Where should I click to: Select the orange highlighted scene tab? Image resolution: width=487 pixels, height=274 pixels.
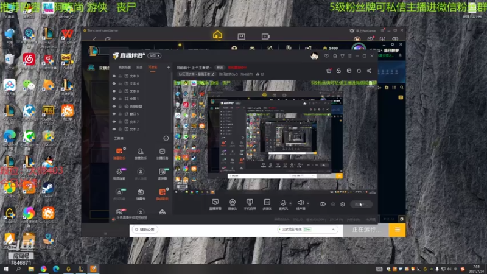[x=153, y=68]
